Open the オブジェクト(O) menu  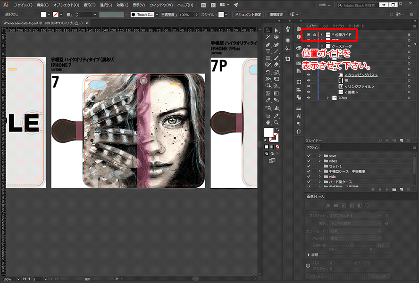[66, 5]
